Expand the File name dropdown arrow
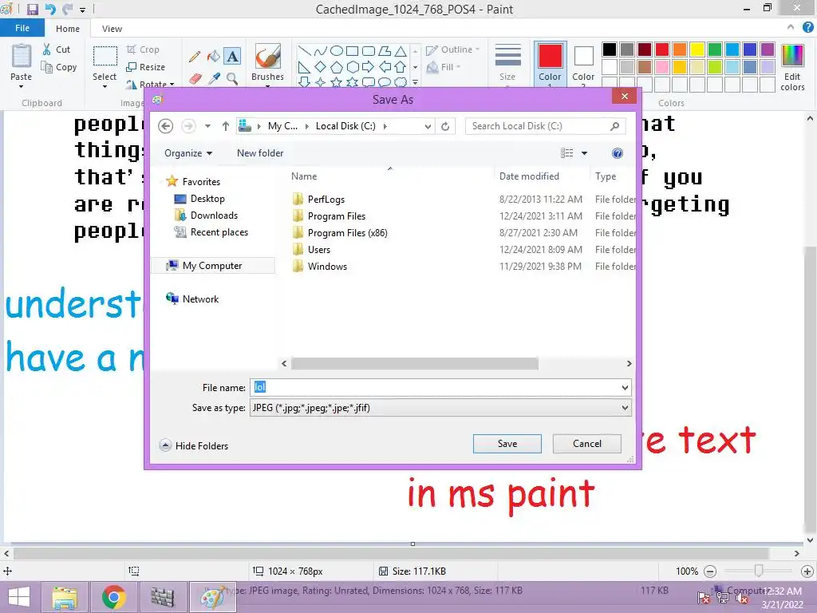Screen dimensions: 817x613 (x=625, y=387)
